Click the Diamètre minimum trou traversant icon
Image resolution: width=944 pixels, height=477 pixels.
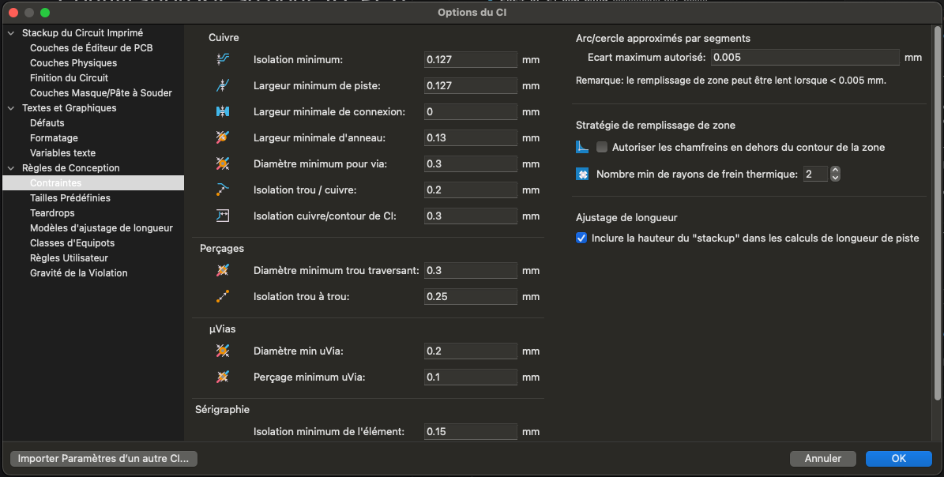tap(223, 270)
